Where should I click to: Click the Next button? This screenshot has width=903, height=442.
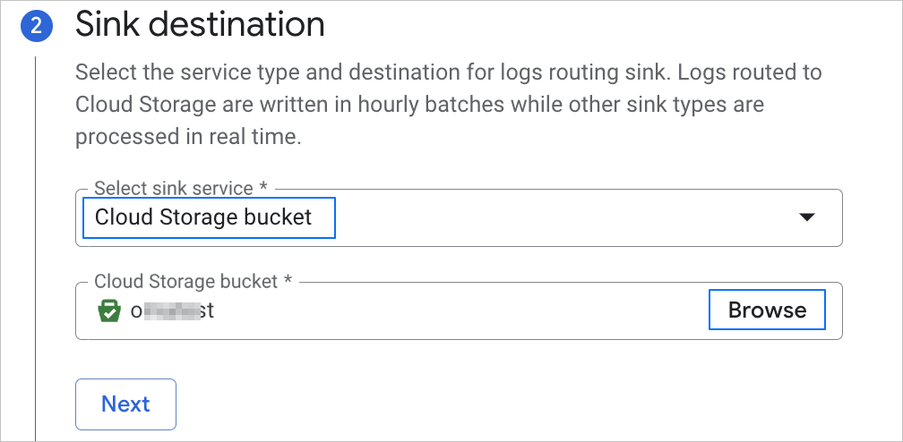pos(125,404)
